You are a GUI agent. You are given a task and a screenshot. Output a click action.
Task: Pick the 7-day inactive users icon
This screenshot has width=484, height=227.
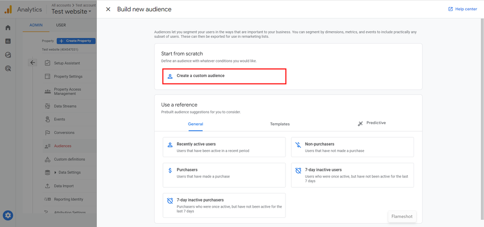298,170
